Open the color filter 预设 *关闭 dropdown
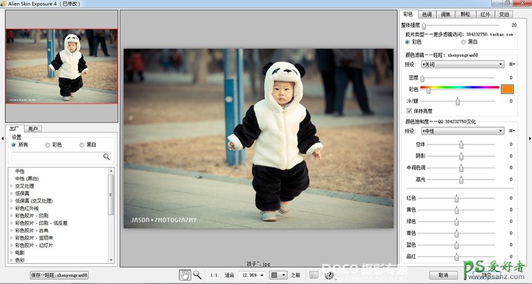532x284 pixels. [463, 64]
